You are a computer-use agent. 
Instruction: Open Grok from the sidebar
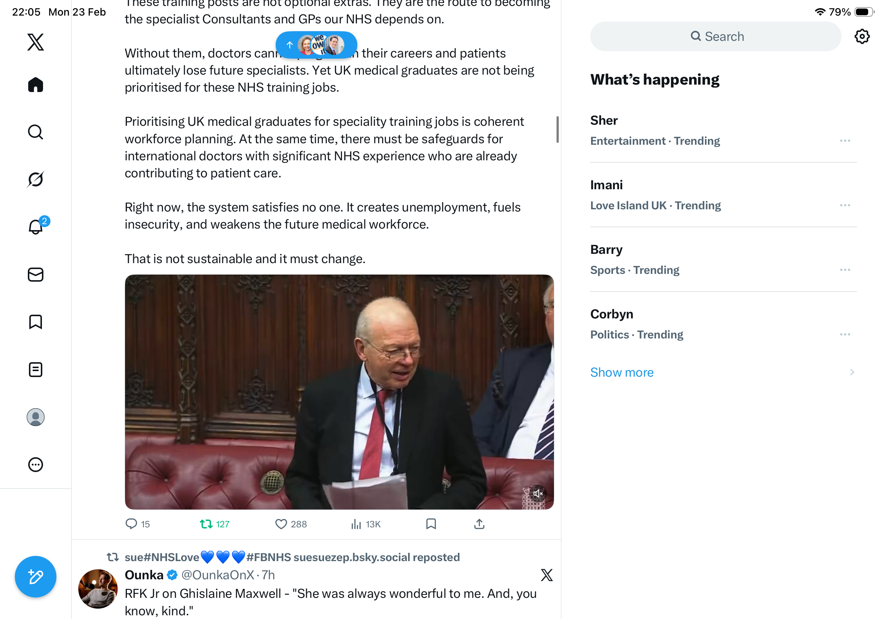[x=36, y=179]
